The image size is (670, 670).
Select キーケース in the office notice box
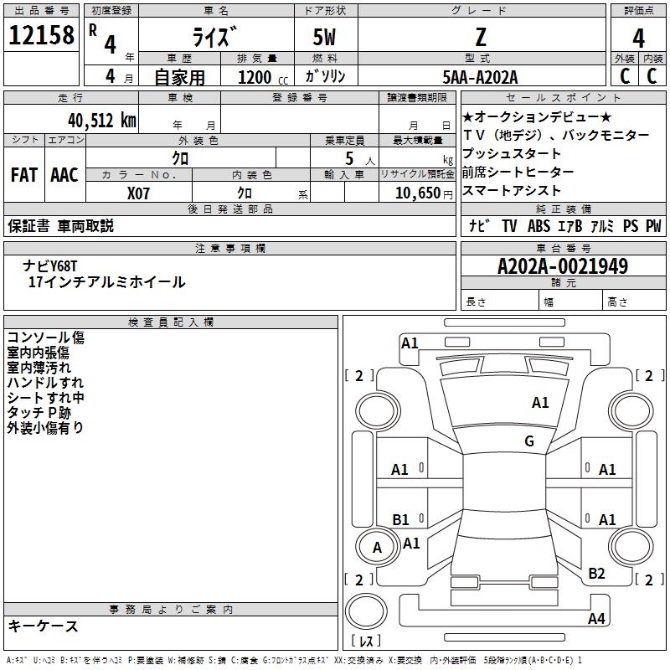point(44,626)
